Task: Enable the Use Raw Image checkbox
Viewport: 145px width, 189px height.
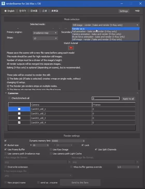Action: coord(51,149)
